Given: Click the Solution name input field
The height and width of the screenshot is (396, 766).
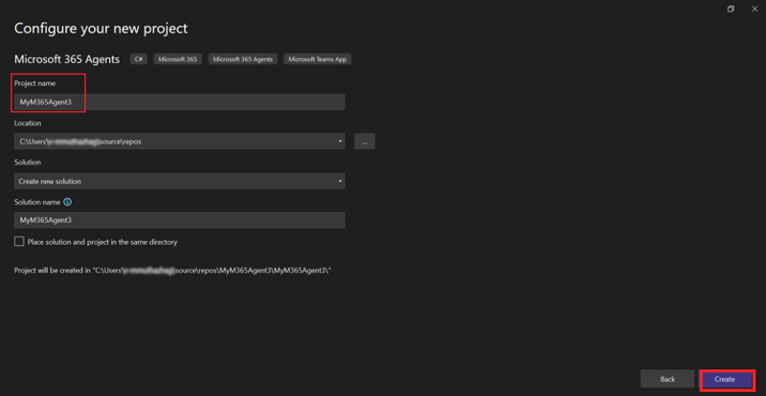Looking at the screenshot, I should point(179,220).
